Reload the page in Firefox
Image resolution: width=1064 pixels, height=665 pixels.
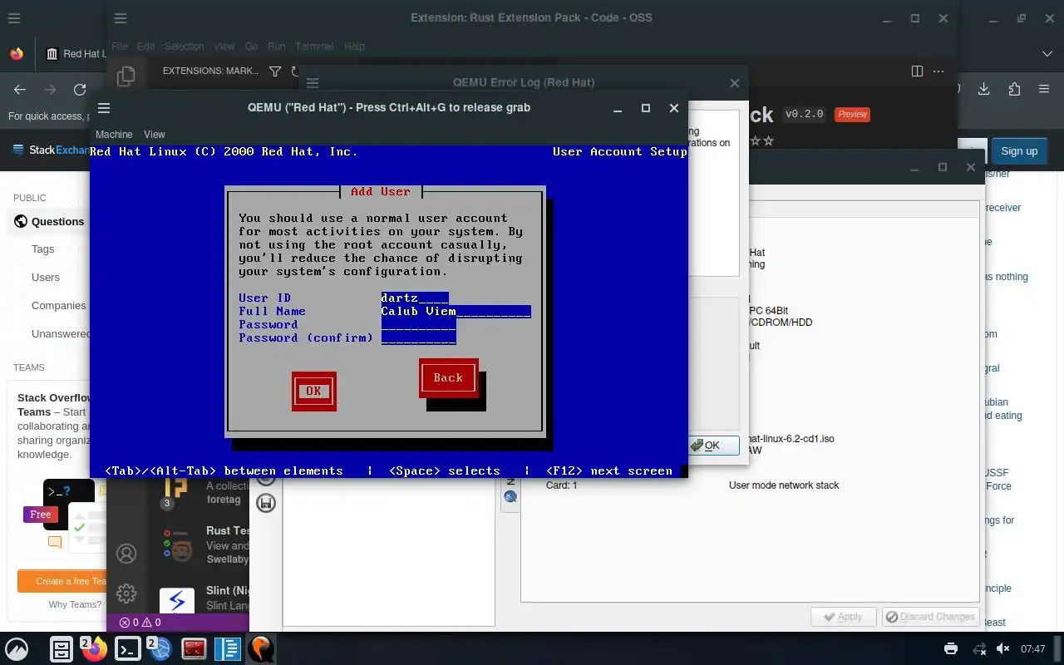[80, 90]
